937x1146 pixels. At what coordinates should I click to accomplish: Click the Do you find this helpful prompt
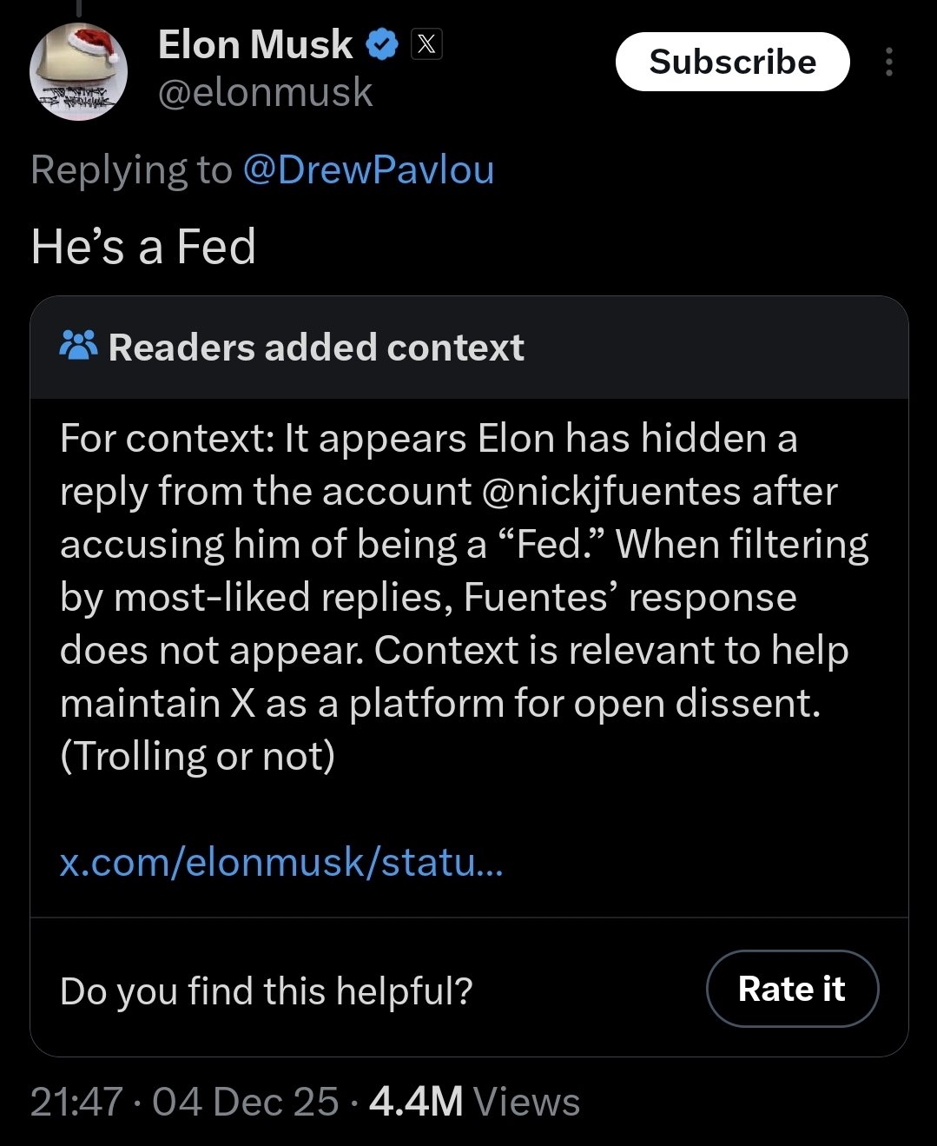click(x=267, y=989)
